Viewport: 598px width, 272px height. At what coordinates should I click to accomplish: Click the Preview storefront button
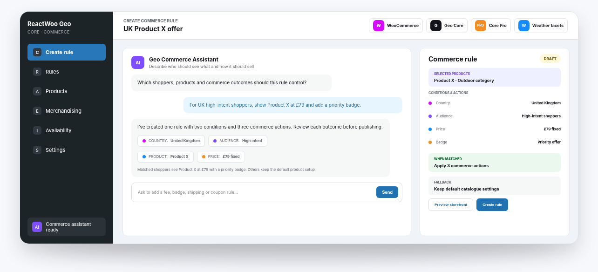[451, 205]
